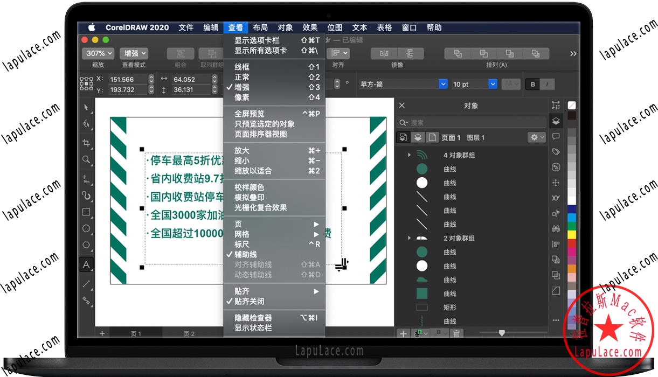Screen dimensions: 658x377
Task: Click the search field in the Objects panel
Action: (472, 122)
